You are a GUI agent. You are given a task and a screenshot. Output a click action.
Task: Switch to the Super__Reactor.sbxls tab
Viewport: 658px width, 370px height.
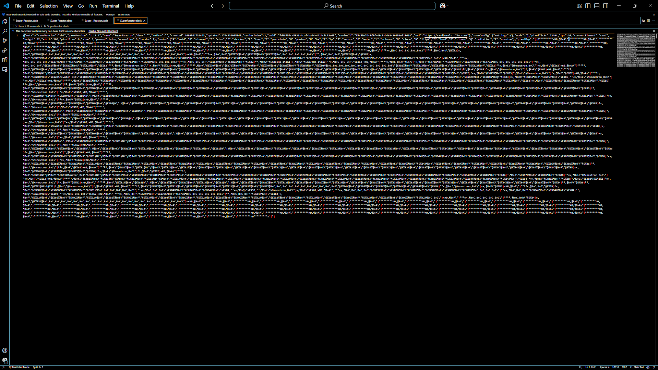[x=96, y=21]
